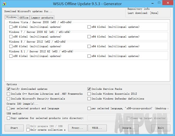175x136 pixels.
Task: Maximize the Generator window
Action: (159, 3)
